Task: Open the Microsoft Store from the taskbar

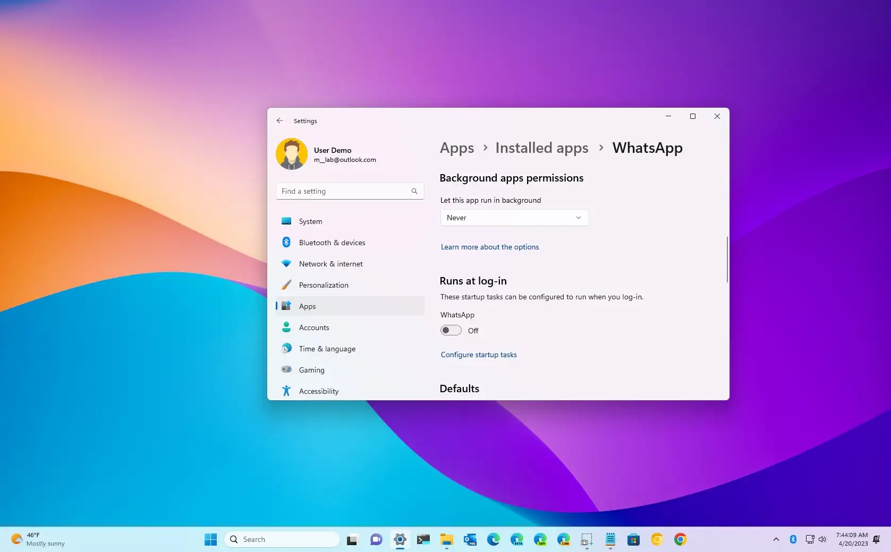Action: click(x=633, y=539)
